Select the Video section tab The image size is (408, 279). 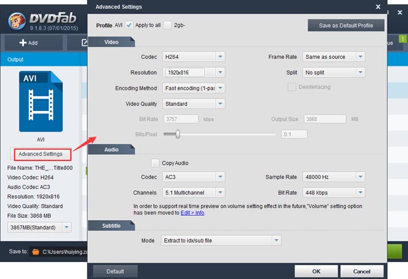click(x=111, y=42)
